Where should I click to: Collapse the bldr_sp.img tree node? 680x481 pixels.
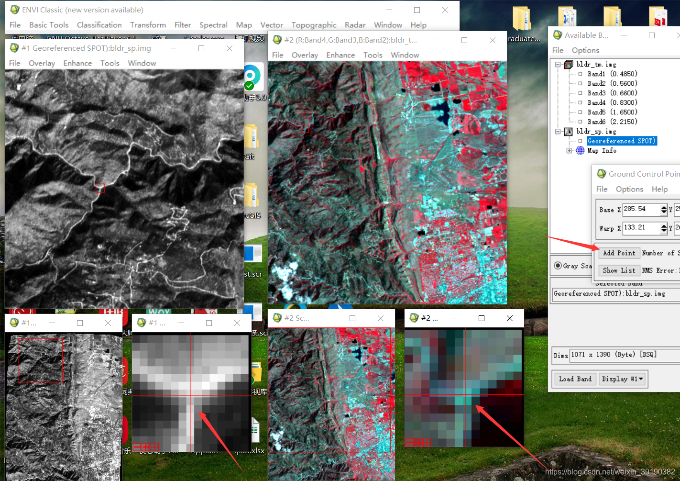tap(558, 132)
